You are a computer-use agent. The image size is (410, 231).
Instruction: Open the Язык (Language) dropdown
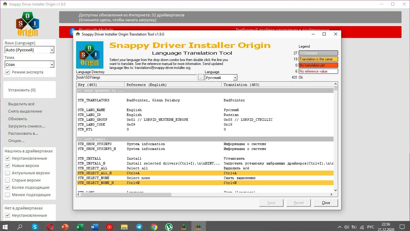point(29,50)
